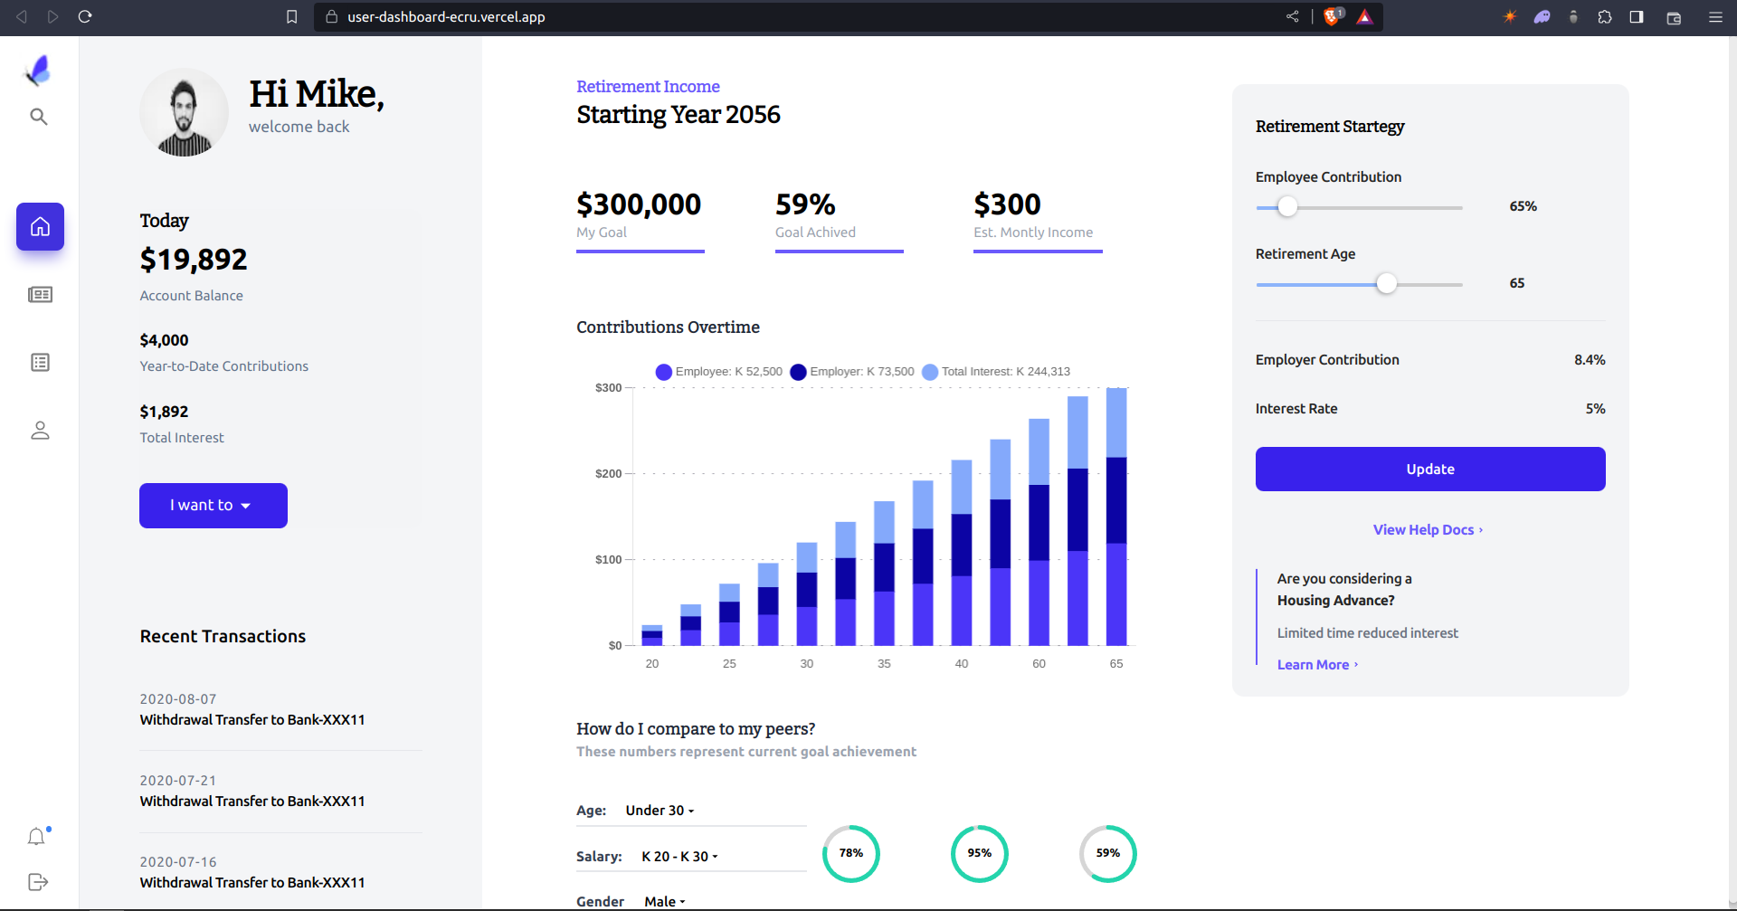Toggle the Employer legend in the chart

coord(850,372)
